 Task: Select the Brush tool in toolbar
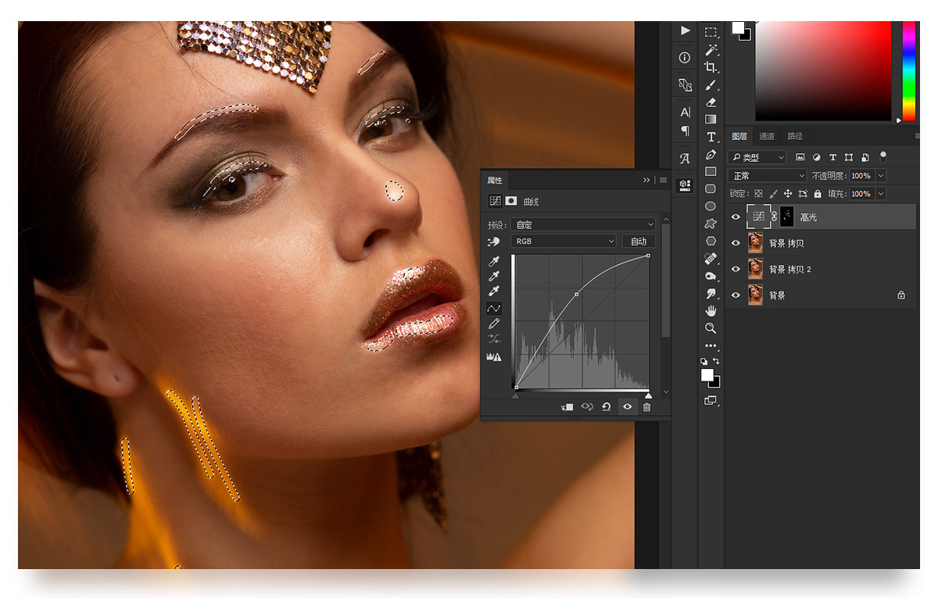pos(711,84)
